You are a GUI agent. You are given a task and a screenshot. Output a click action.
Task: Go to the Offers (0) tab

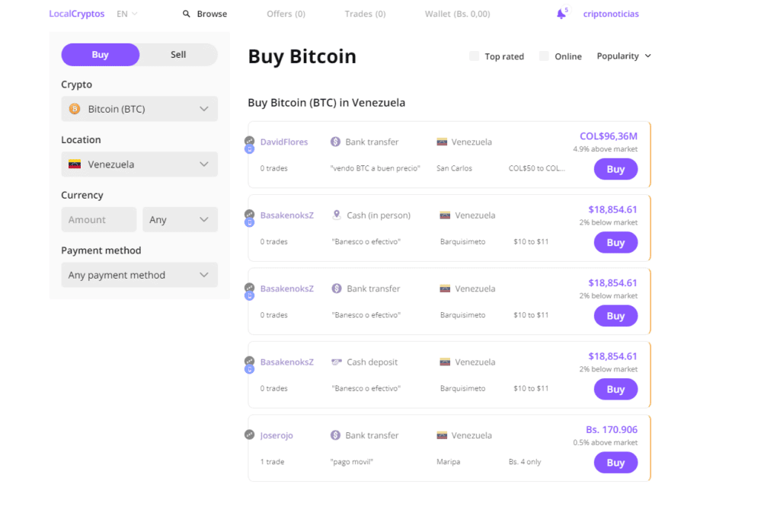pyautogui.click(x=286, y=14)
